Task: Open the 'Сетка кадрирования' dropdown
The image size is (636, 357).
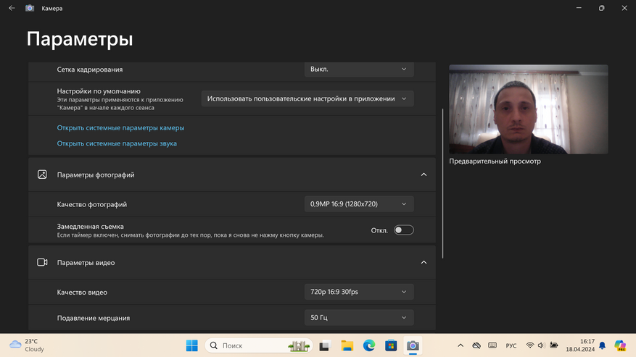Action: pyautogui.click(x=359, y=70)
